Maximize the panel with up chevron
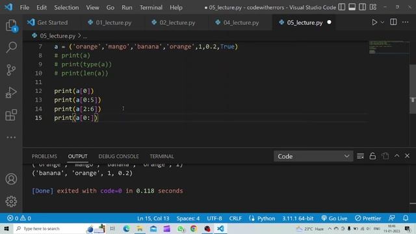Viewport: 416px width, 234px height. [396, 156]
